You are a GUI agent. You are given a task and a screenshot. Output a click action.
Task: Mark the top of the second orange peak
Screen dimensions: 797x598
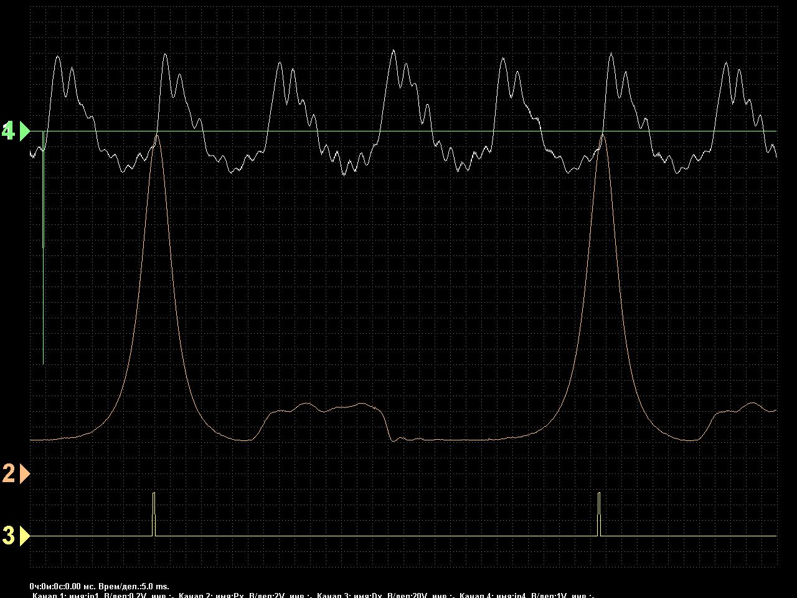point(603,135)
